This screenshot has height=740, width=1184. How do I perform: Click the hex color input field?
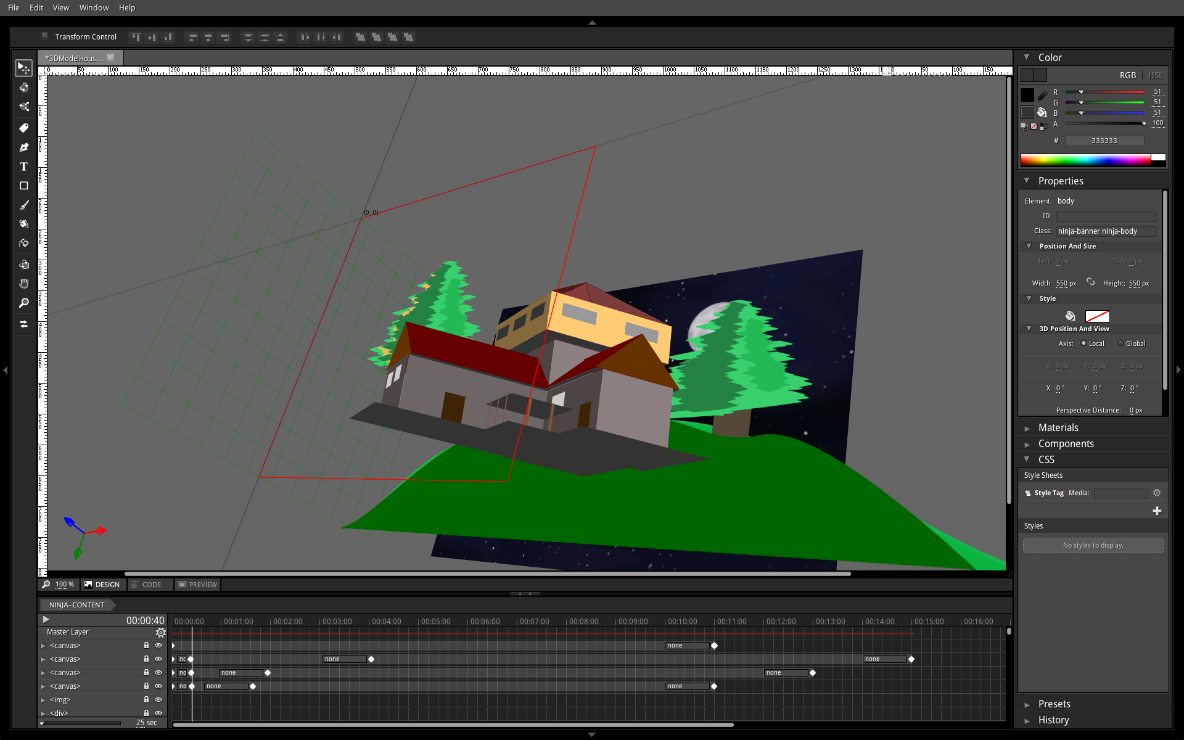point(1104,141)
